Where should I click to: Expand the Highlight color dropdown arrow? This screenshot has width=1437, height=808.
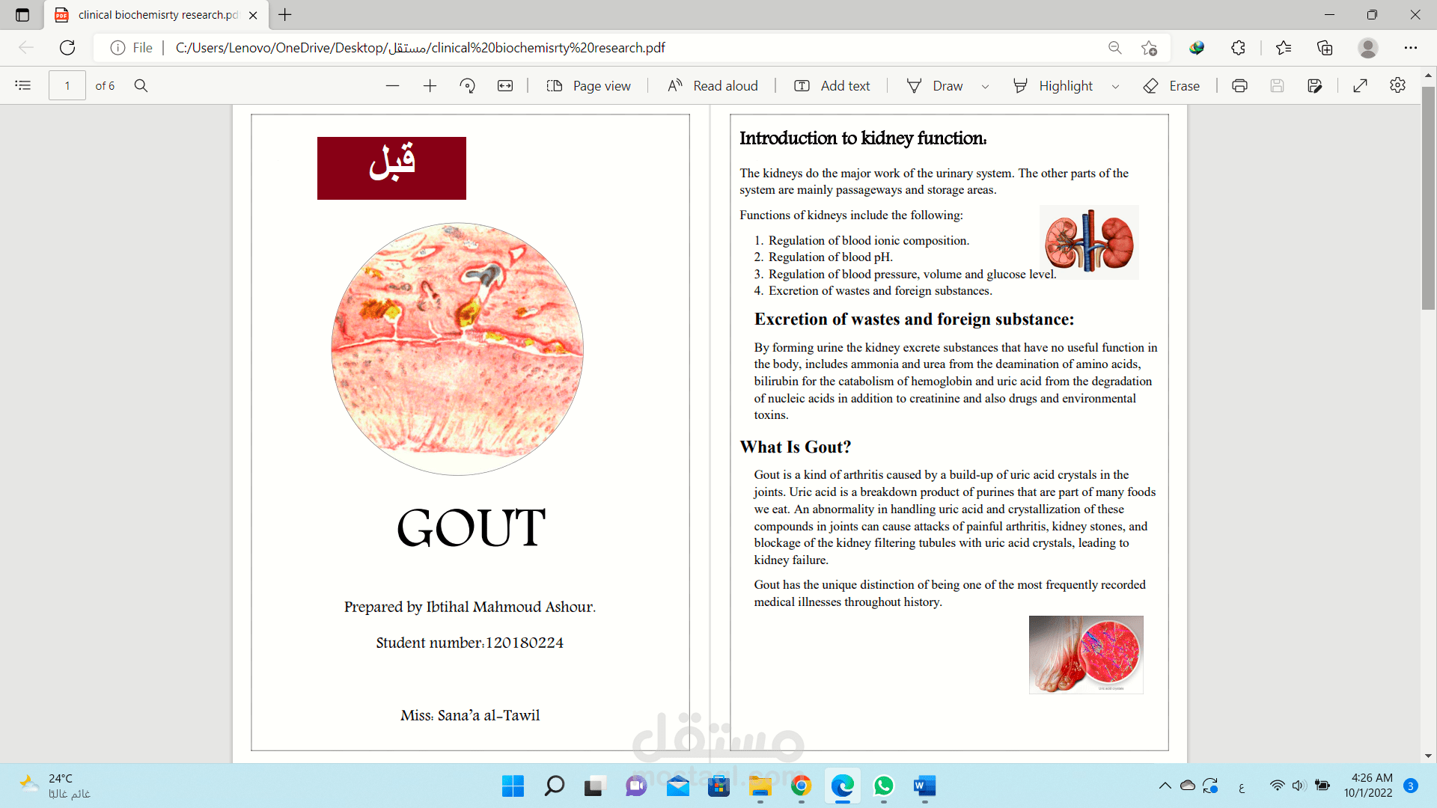point(1115,87)
